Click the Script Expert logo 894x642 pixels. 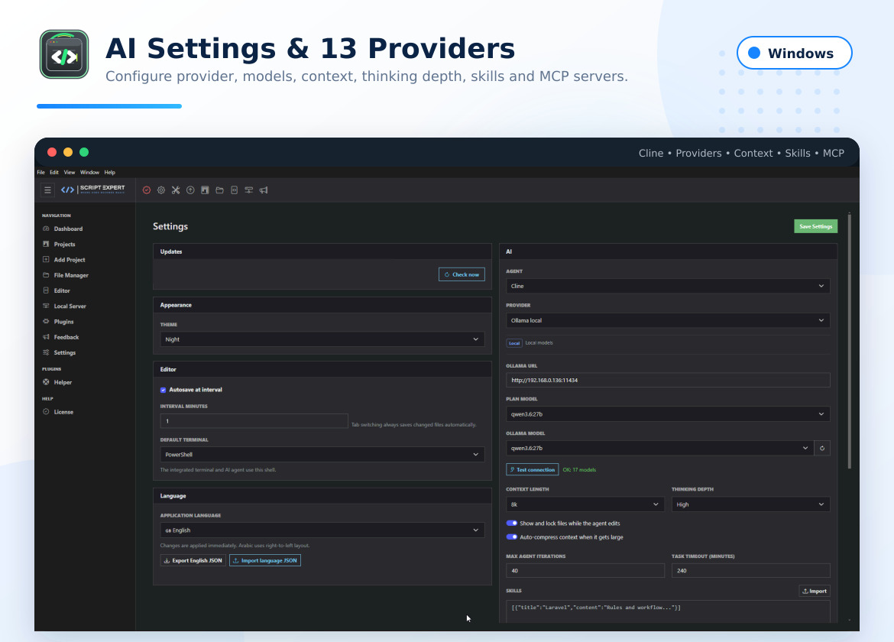[x=93, y=190]
